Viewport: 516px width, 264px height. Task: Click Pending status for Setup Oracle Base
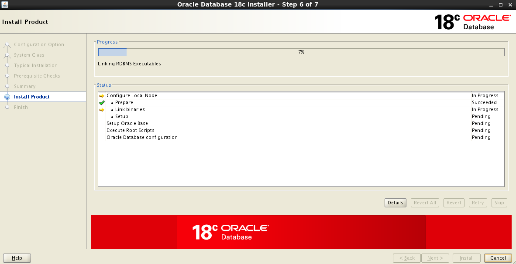click(x=481, y=123)
